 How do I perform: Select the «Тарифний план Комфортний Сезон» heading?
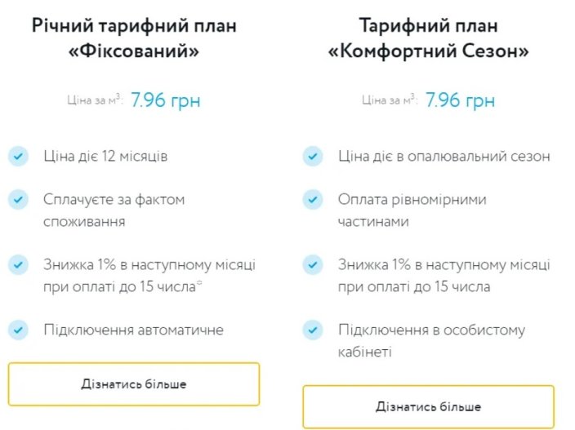[x=428, y=38]
